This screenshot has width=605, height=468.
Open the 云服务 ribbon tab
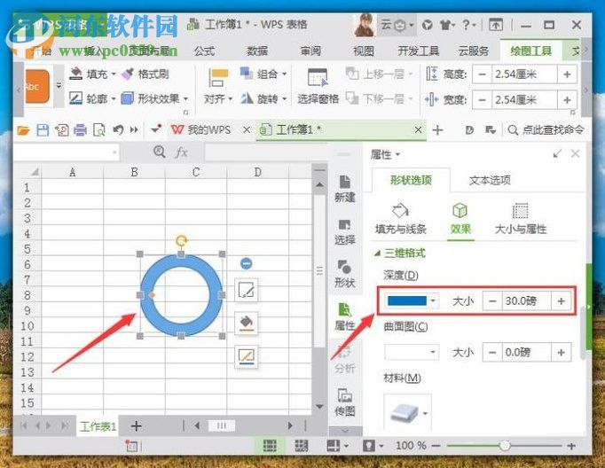click(x=474, y=51)
